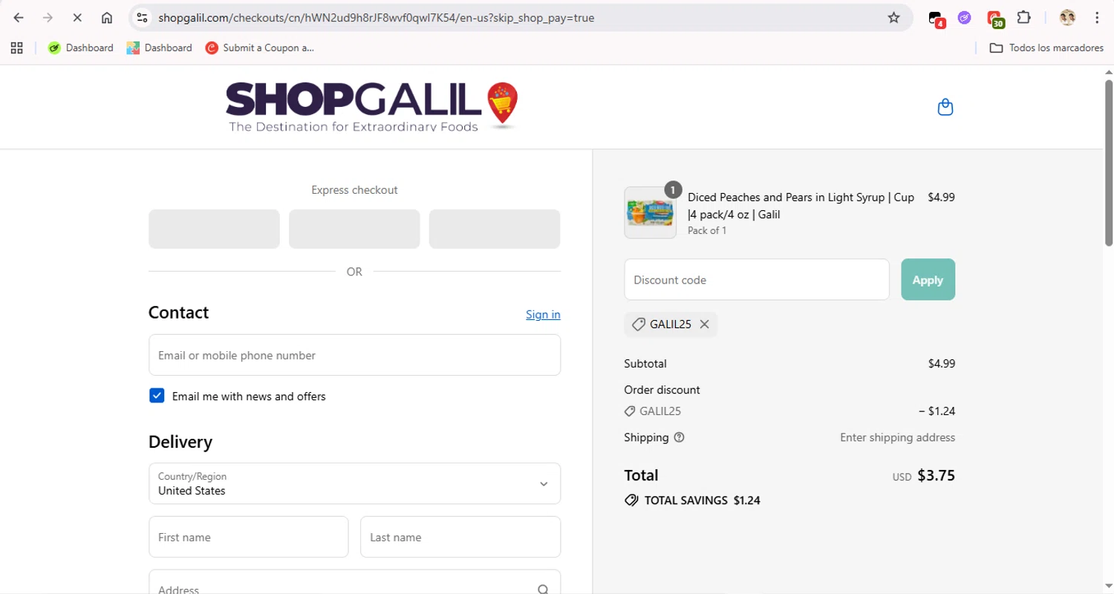1114x594 pixels.
Task: Click the browser forward arrow
Action: pos(48,18)
